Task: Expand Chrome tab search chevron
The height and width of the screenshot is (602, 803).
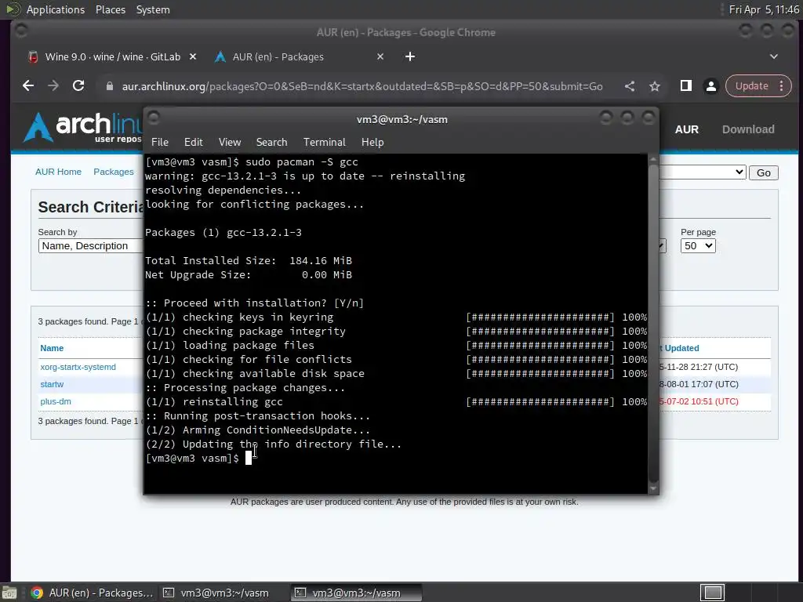Action: (774, 56)
